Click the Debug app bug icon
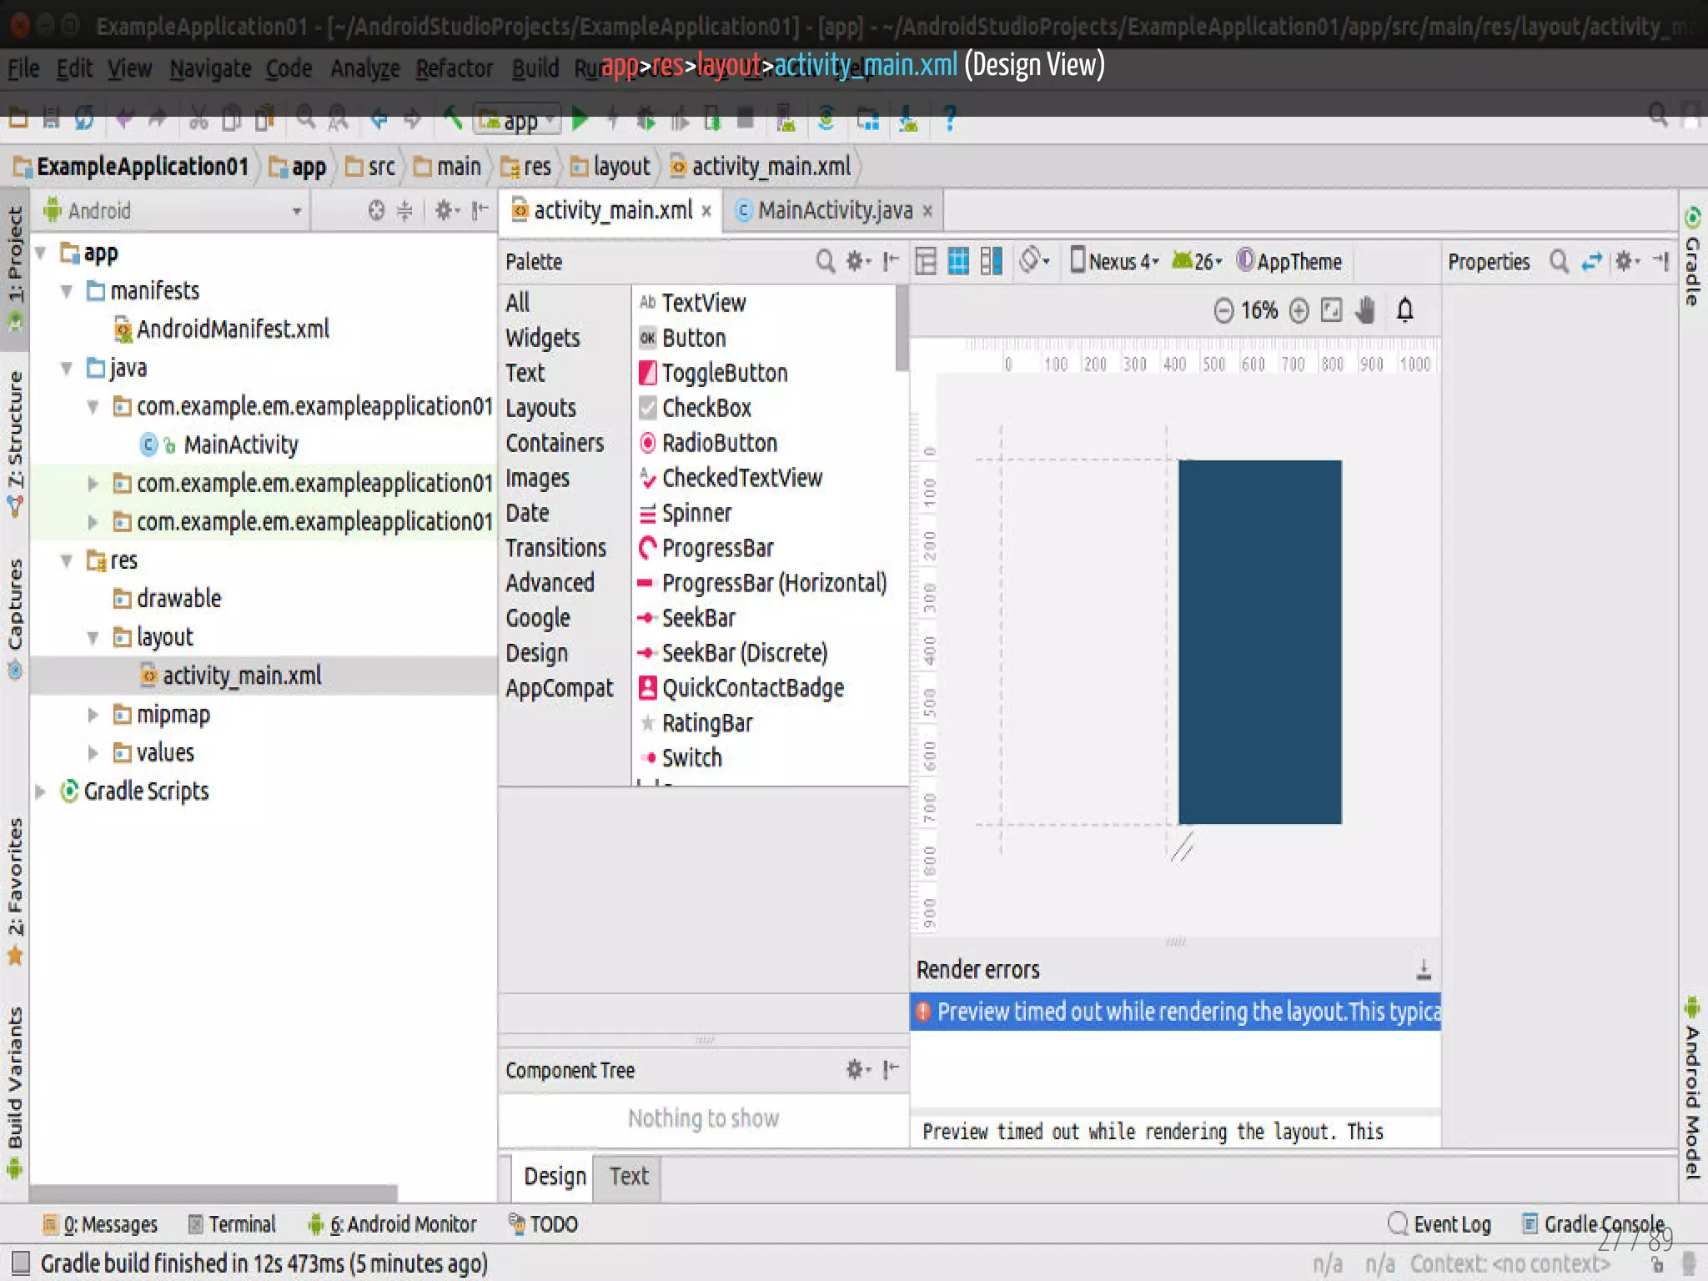The width and height of the screenshot is (1708, 1281). 646,119
